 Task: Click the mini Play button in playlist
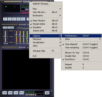pyautogui.click(x=28, y=95)
